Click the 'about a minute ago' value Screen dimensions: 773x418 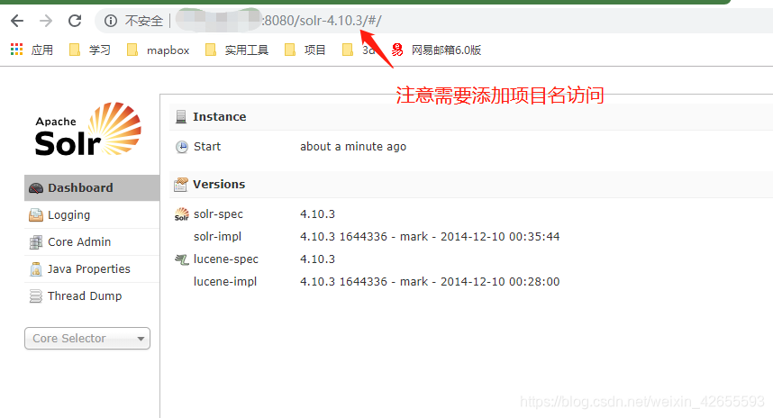[x=353, y=147]
